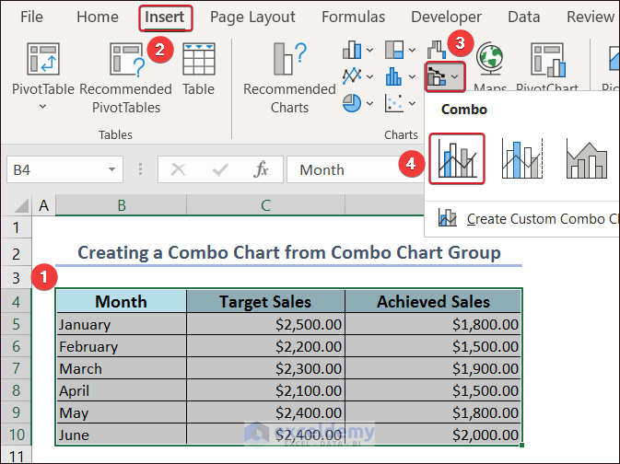Select Clustered Column - Line combo chart
The width and height of the screenshot is (620, 464).
pos(457,158)
